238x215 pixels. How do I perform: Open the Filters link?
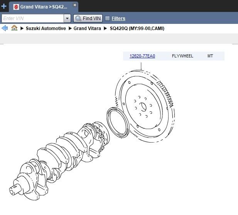[x=118, y=18]
